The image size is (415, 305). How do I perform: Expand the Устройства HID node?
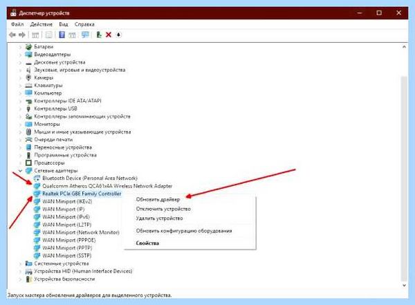(20, 271)
